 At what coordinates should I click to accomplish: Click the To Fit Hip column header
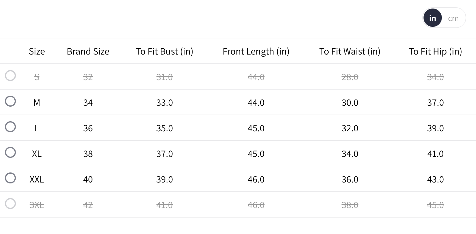click(435, 51)
